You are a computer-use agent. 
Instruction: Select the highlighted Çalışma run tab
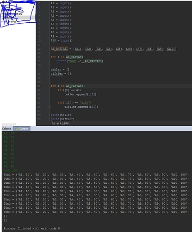point(22,129)
